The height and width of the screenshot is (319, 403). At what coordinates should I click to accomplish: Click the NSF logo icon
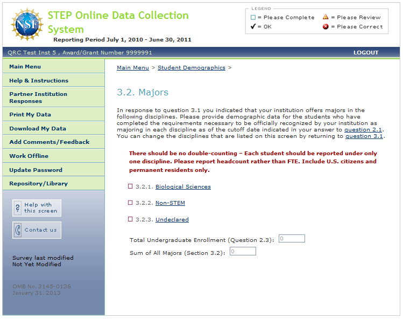coord(26,24)
